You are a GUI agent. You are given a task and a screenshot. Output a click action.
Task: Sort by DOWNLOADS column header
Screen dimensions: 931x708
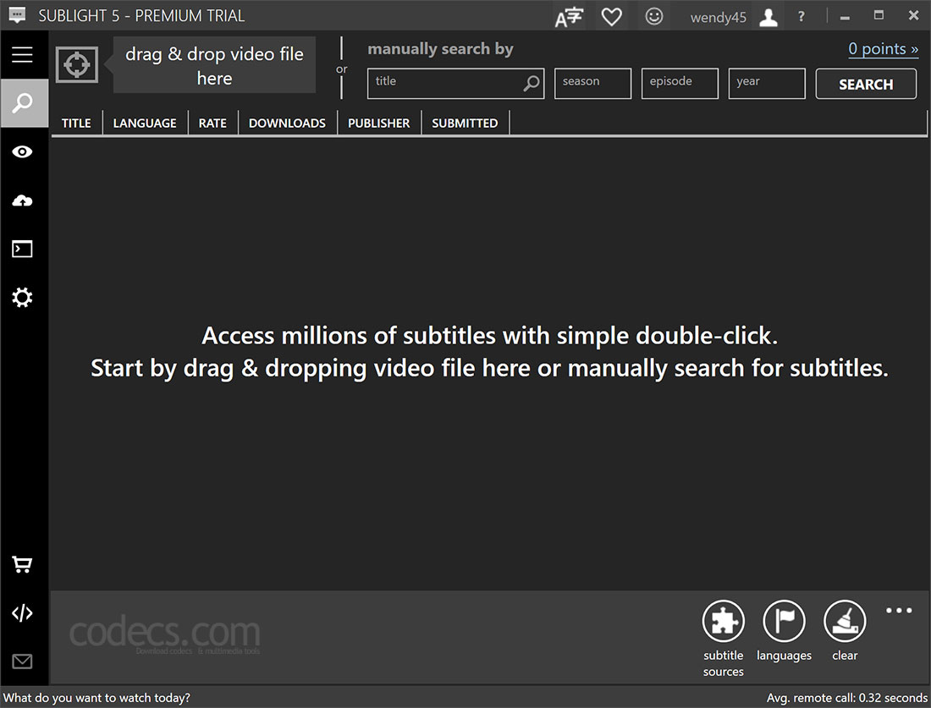tap(288, 123)
